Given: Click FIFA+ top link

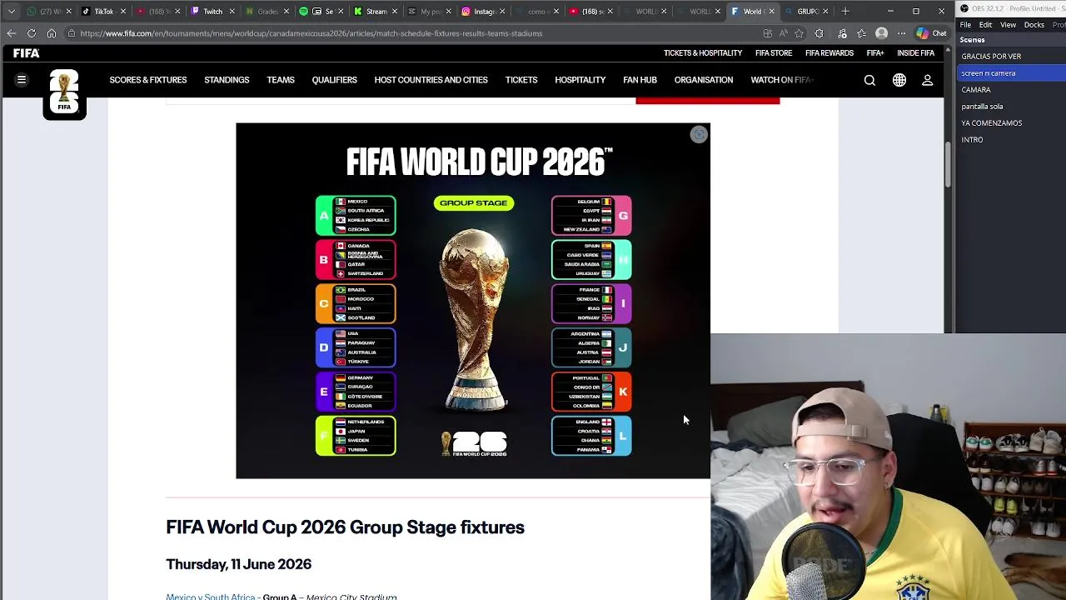Looking at the screenshot, I should coord(875,53).
